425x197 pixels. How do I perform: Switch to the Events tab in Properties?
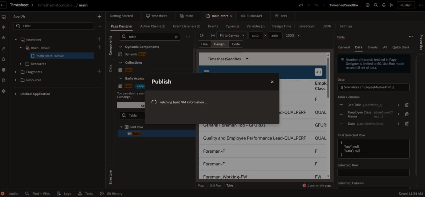(x=372, y=47)
